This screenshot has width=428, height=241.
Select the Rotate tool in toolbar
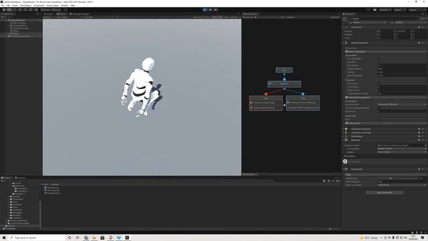[15, 9]
